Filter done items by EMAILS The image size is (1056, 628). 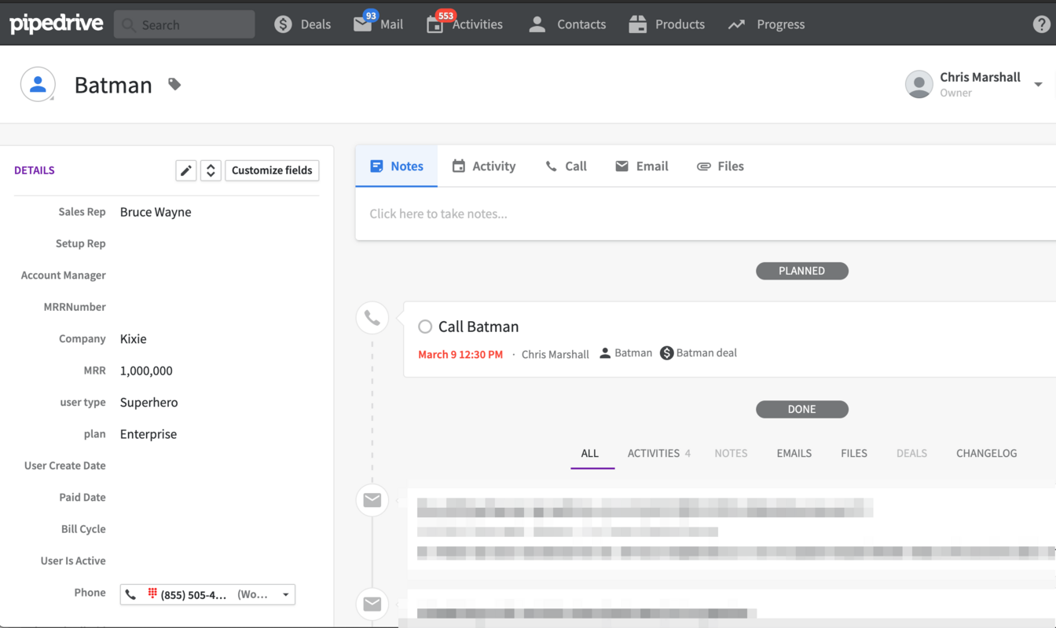coord(794,453)
